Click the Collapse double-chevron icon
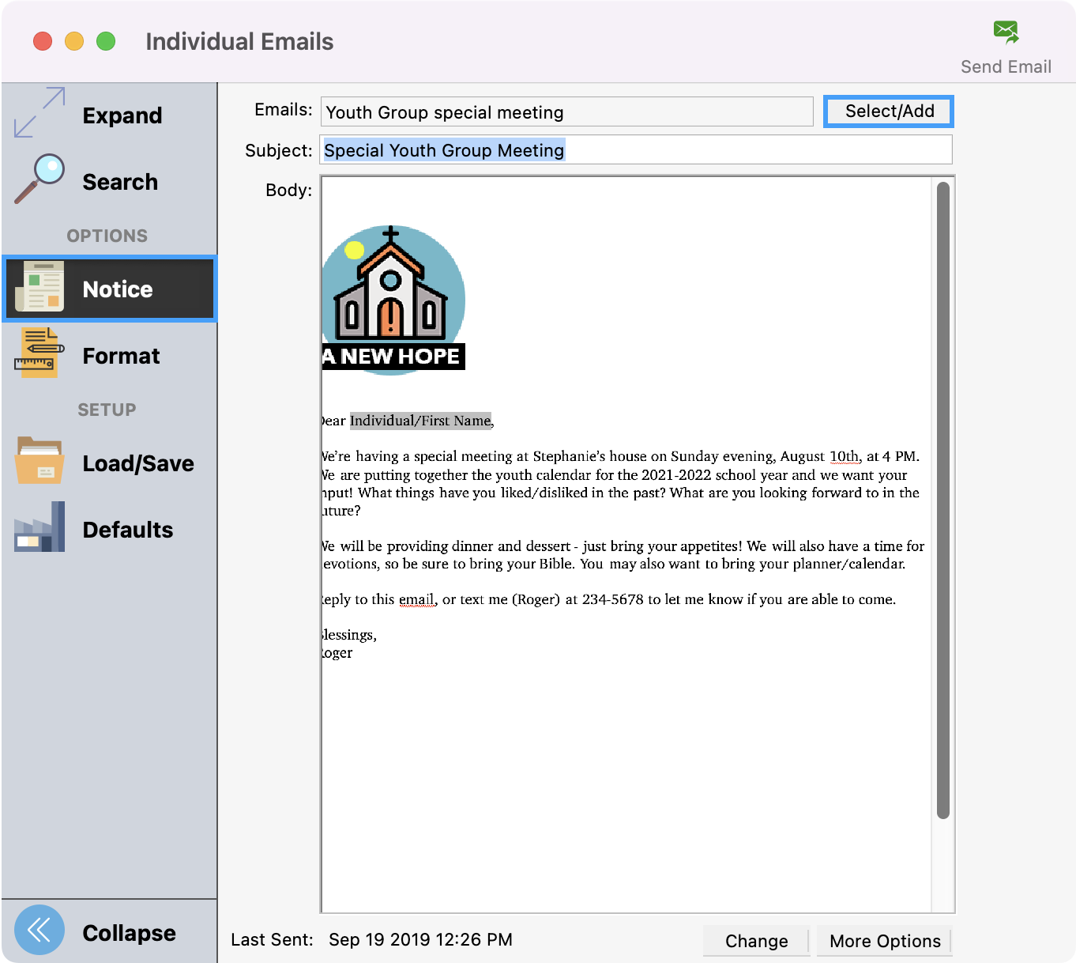This screenshot has width=1076, height=963. tap(39, 931)
